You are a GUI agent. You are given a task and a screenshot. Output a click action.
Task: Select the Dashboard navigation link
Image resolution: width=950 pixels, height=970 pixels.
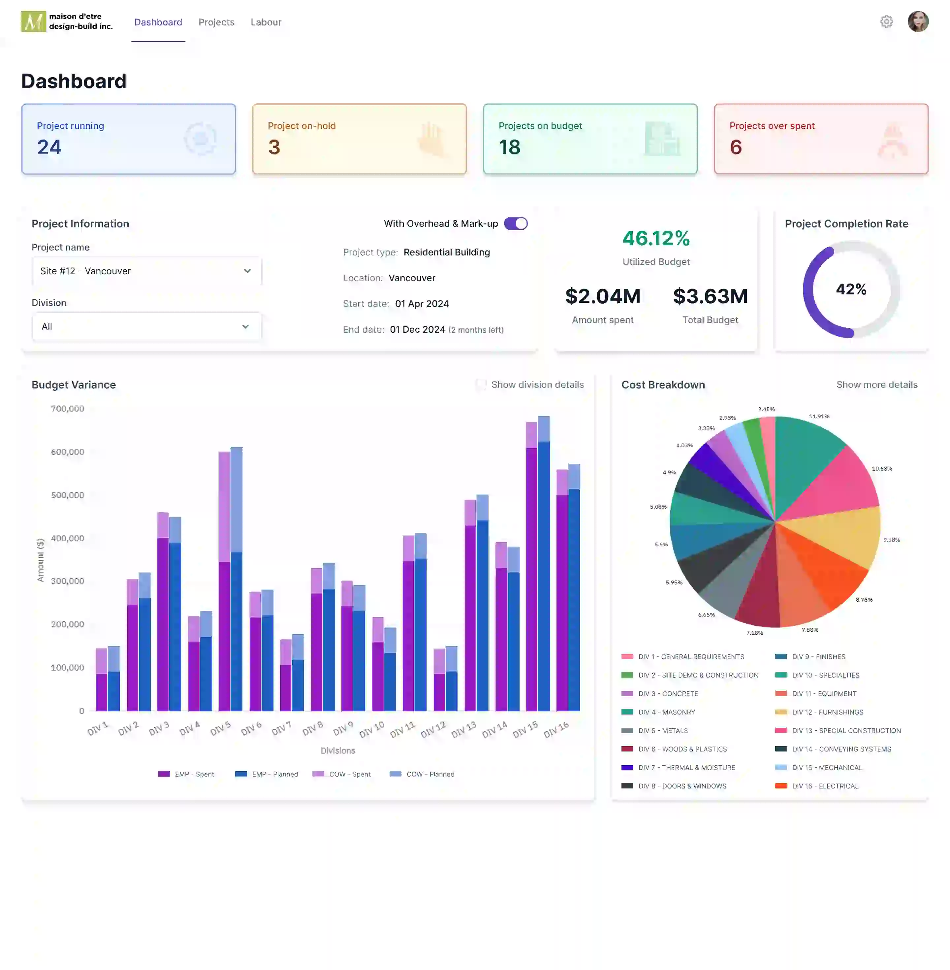[x=158, y=22]
